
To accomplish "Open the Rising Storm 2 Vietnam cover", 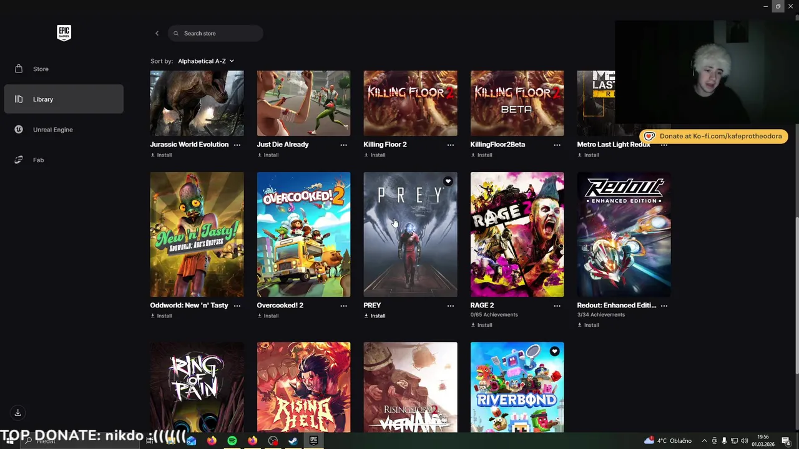I will pyautogui.click(x=410, y=387).
